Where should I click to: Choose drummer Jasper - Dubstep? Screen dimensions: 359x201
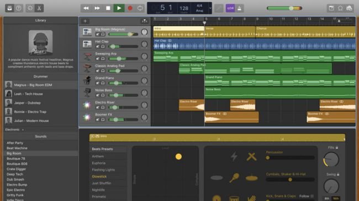pos(41,103)
